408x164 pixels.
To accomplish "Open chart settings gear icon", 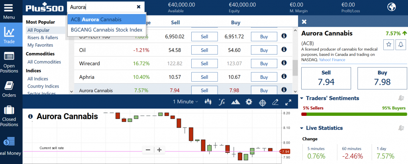I will (249, 102).
